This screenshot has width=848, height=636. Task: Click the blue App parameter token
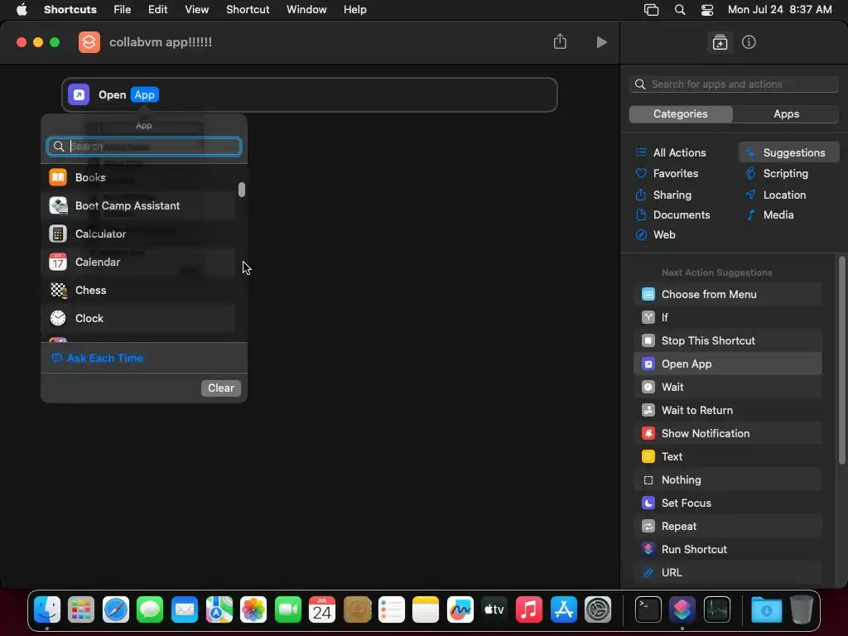tap(144, 94)
